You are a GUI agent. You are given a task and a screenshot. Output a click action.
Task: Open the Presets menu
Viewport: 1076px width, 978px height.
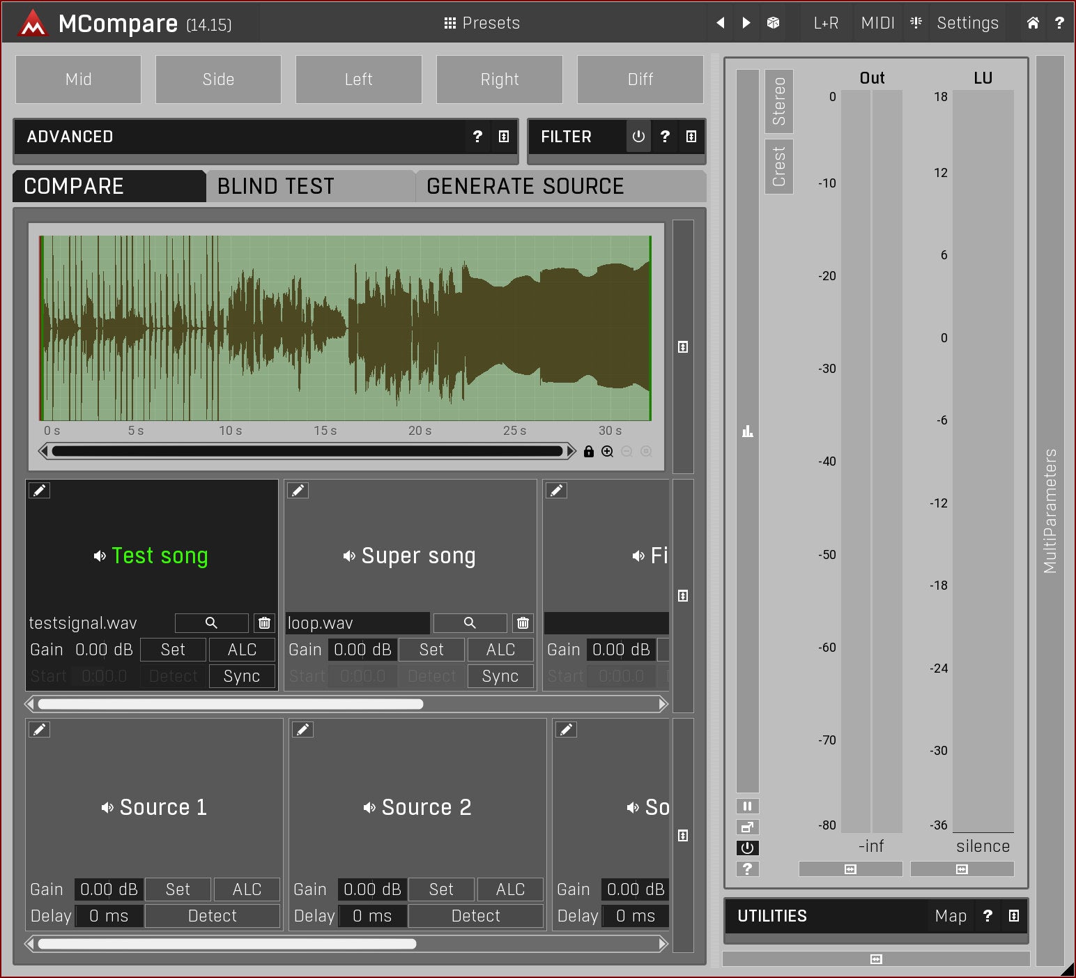tap(482, 23)
